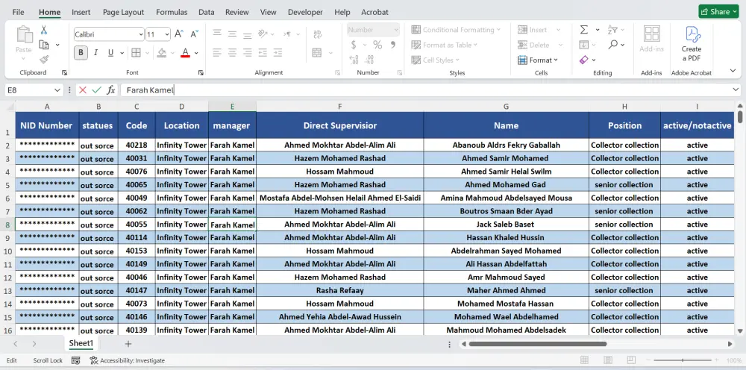Click the Accounting dollar format icon
The image size is (746, 370).
click(354, 45)
